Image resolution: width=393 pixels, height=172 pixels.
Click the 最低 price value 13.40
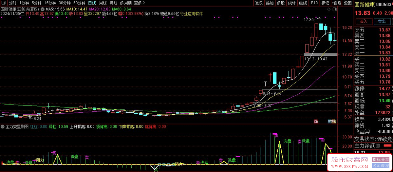384,101
